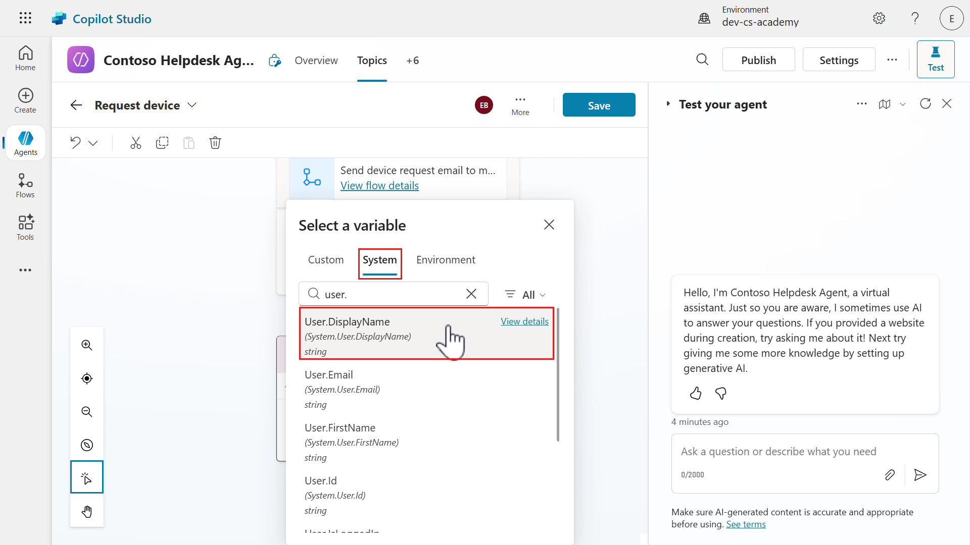Expand the undo options chevron

pos(93,143)
